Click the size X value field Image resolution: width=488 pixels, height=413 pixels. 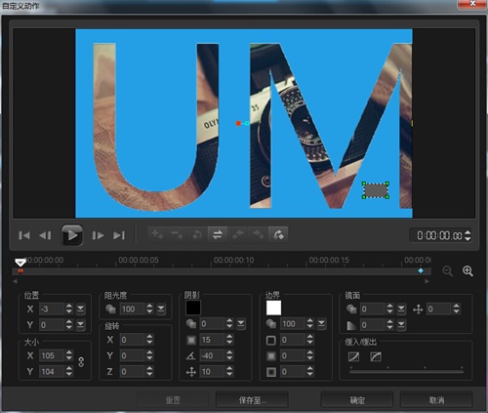coord(52,355)
